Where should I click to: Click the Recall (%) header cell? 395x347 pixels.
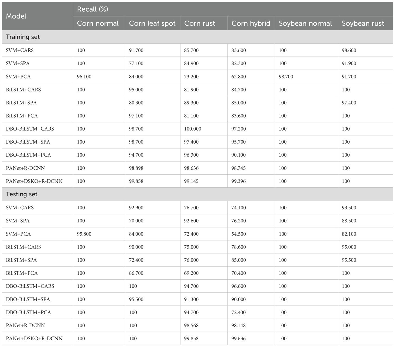93,9
